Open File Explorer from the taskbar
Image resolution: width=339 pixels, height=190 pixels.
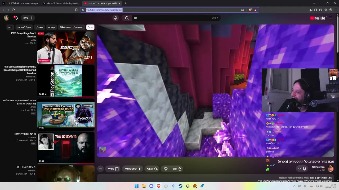click(144, 186)
